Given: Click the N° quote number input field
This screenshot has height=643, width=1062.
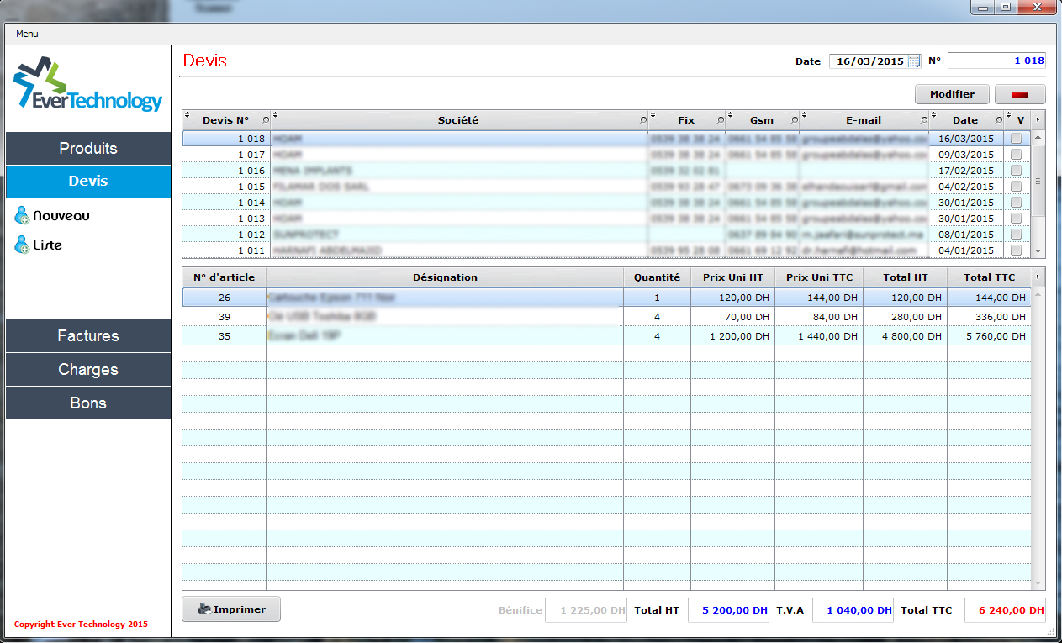Looking at the screenshot, I should [996, 61].
